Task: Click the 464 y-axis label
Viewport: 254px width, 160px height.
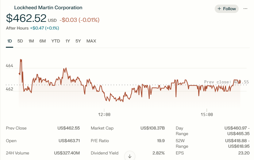Action: pyautogui.click(x=10, y=66)
